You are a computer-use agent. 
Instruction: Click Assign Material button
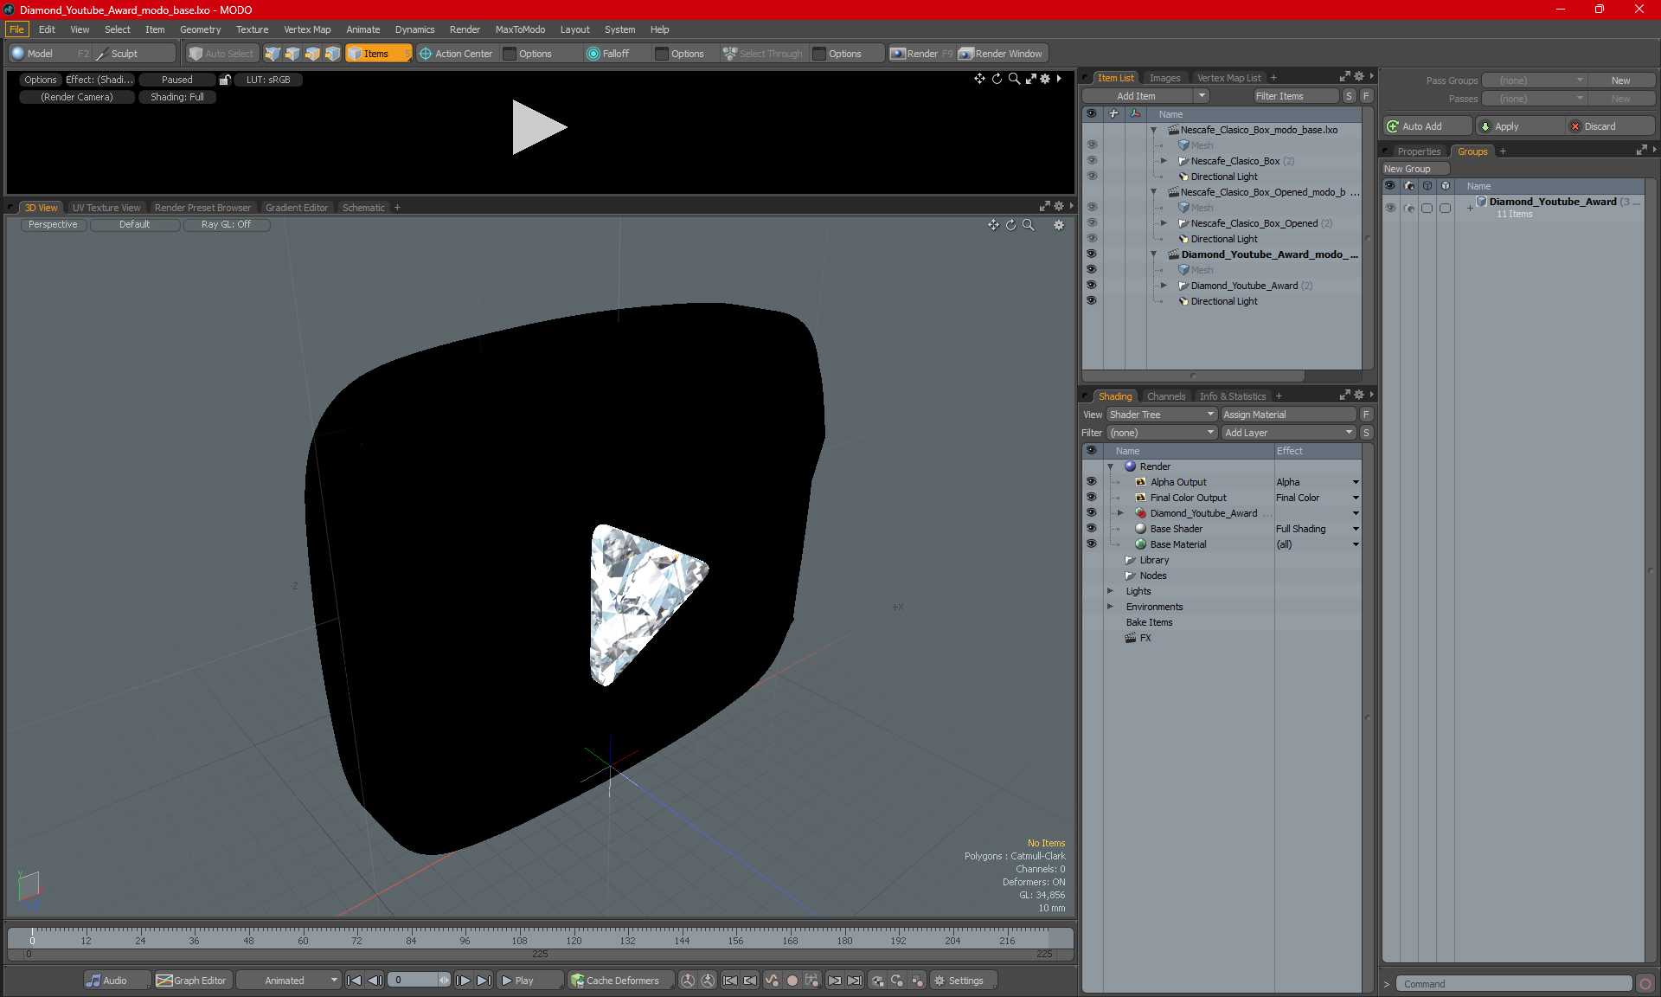click(1288, 415)
